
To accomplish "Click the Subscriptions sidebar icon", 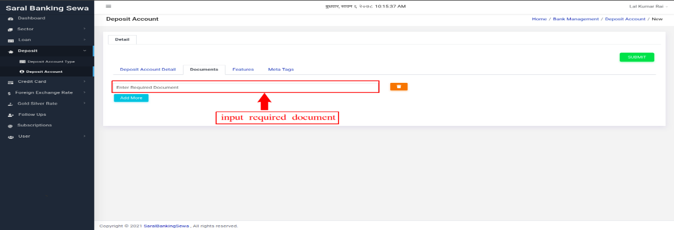I will coord(11,126).
